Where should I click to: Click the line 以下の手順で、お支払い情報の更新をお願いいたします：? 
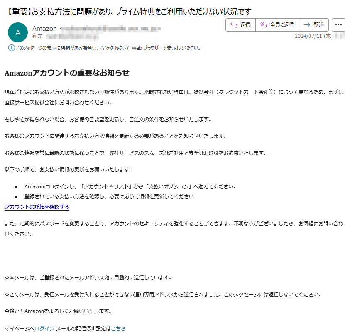click(x=69, y=170)
